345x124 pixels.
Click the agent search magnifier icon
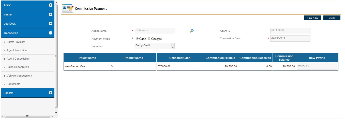pos(192,31)
